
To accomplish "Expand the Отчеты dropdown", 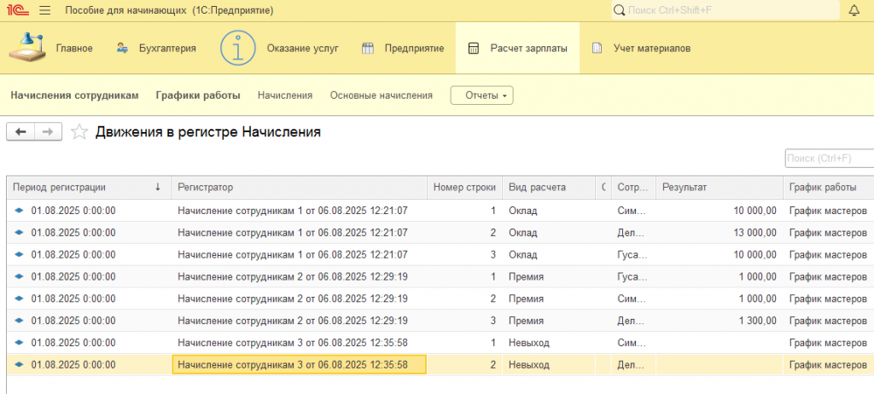I will tap(481, 96).
